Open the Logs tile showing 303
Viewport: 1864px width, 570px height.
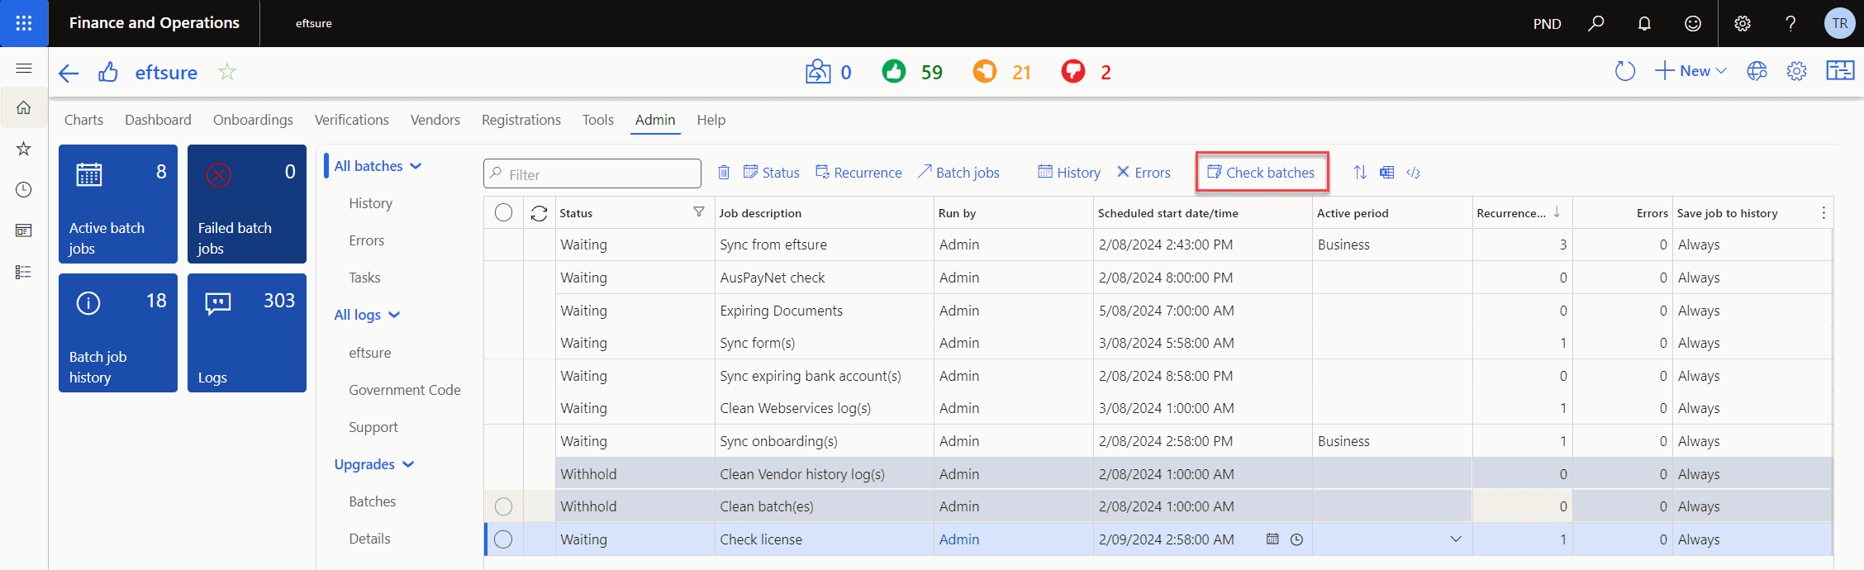pyautogui.click(x=247, y=333)
